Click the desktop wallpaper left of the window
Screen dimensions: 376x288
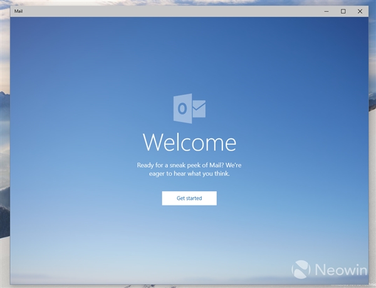(x=4, y=156)
